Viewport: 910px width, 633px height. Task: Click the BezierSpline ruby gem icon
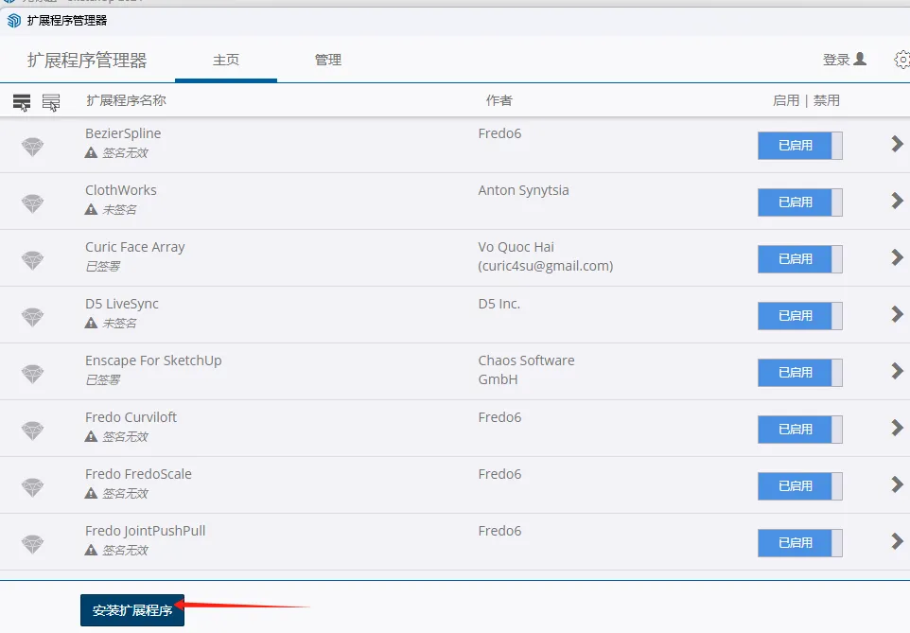[32, 146]
